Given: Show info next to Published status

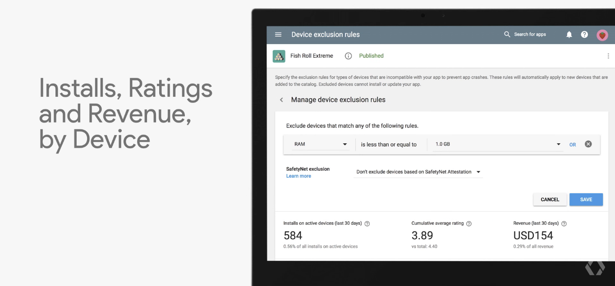Looking at the screenshot, I should click(x=348, y=56).
